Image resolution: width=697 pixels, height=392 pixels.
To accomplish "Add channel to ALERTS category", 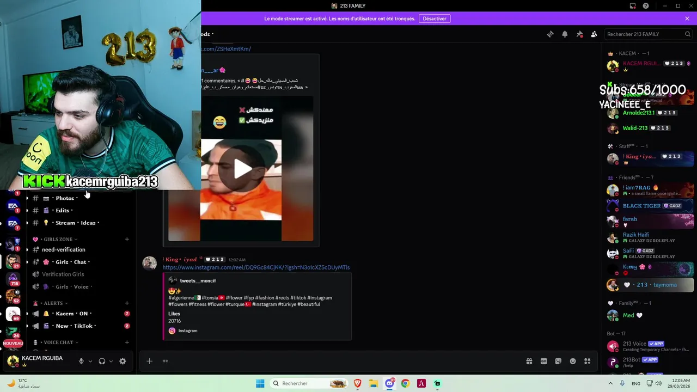I will [127, 303].
